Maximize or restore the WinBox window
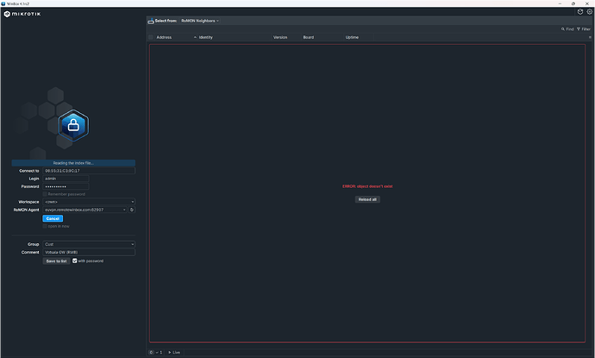The height and width of the screenshot is (358, 595). point(573,3)
